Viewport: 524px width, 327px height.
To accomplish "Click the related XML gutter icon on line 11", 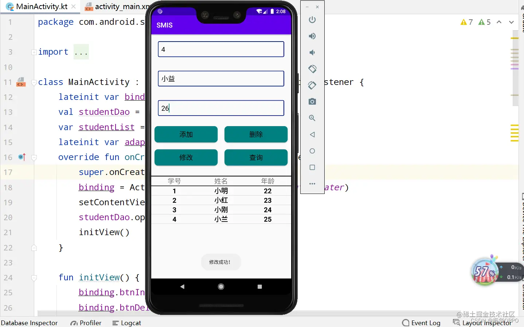I will pyautogui.click(x=21, y=82).
